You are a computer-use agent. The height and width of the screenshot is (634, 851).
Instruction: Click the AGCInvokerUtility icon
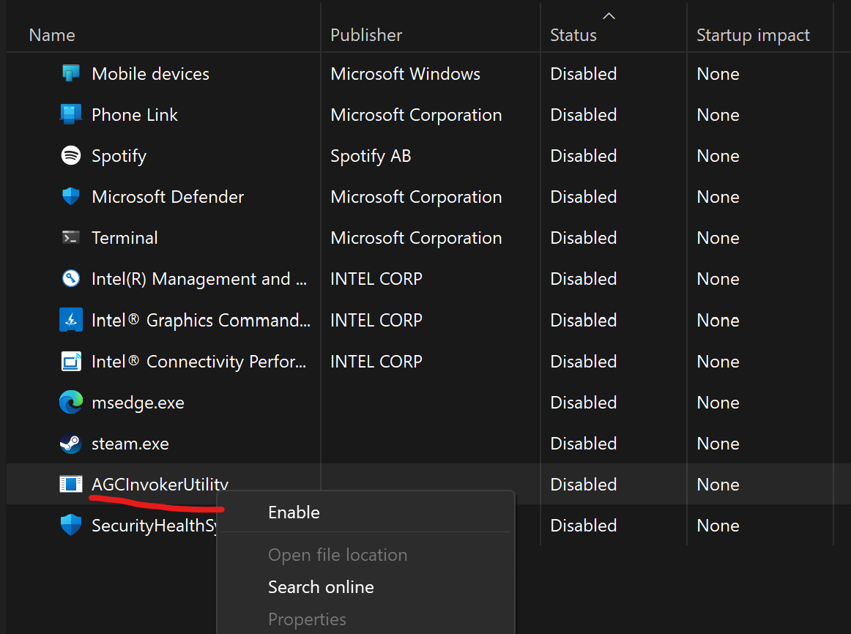[70, 484]
